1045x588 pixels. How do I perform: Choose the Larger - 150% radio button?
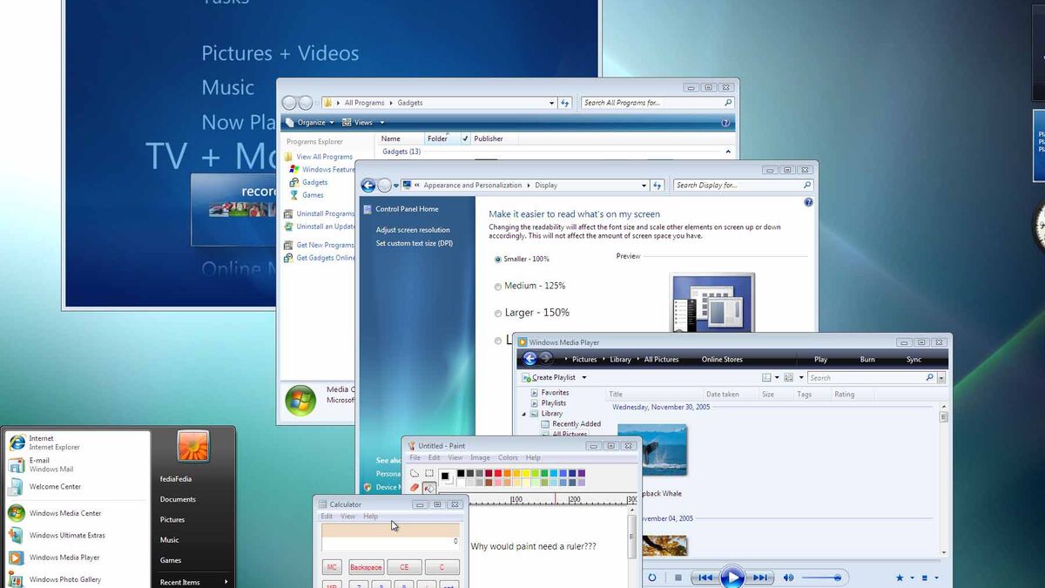tap(498, 314)
